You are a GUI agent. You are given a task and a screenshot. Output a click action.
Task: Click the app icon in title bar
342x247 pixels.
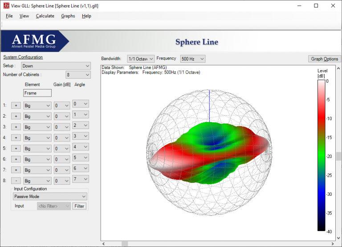tap(7, 5)
